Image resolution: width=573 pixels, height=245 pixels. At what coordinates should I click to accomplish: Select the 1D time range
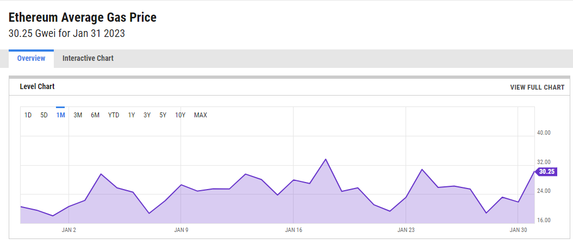28,115
